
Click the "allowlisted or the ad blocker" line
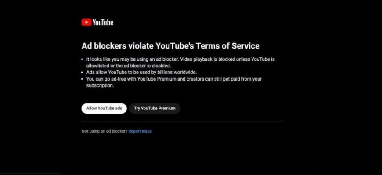point(127,66)
